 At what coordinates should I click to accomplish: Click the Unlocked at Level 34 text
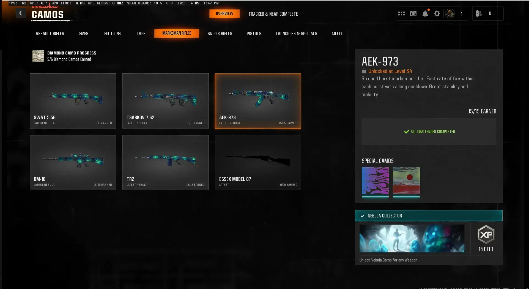pyautogui.click(x=390, y=71)
